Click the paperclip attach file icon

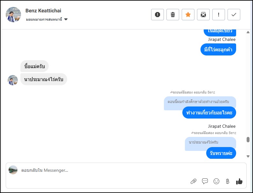(193, 181)
